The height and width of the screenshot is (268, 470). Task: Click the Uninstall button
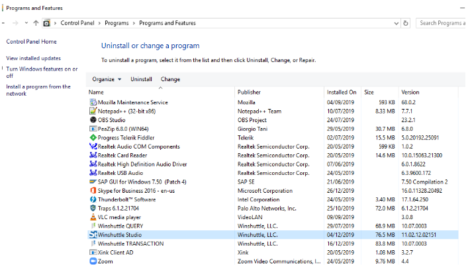(x=141, y=79)
